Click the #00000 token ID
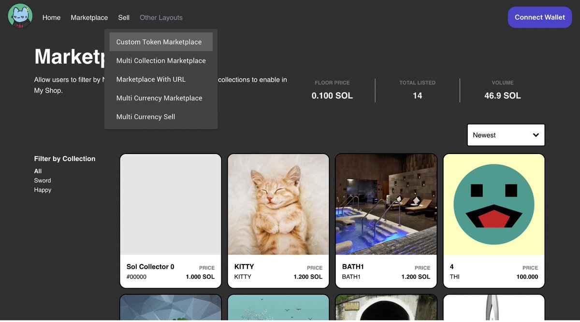Image resolution: width=580 pixels, height=322 pixels. (x=136, y=277)
